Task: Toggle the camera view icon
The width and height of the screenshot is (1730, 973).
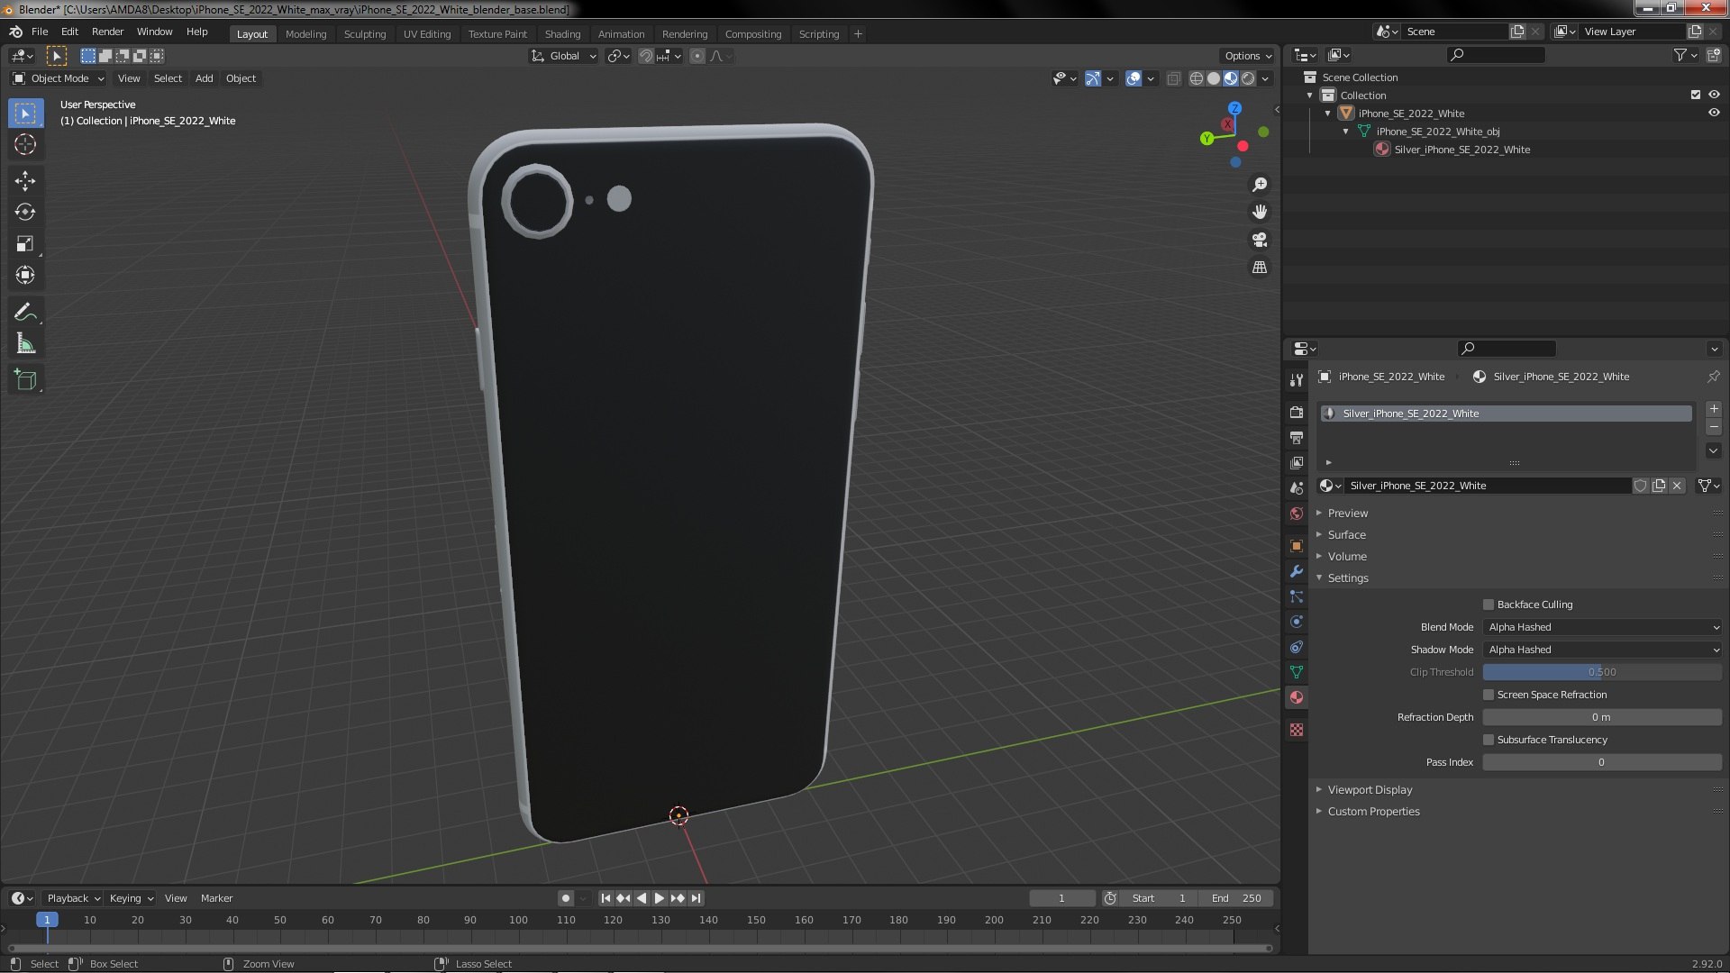Action: pos(1260,240)
